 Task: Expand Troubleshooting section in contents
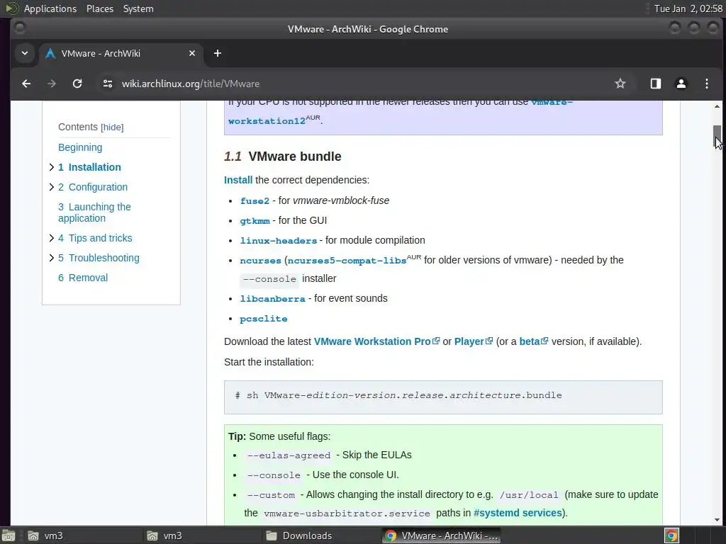click(51, 258)
